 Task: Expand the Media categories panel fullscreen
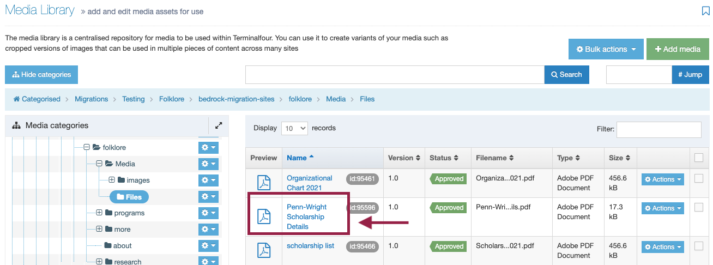[x=219, y=125]
